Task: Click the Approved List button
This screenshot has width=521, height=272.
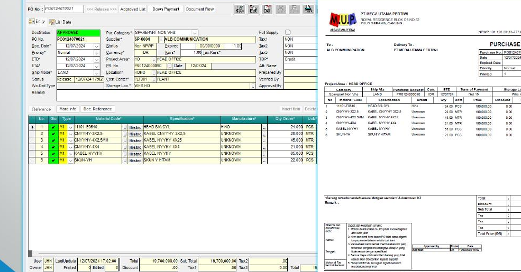Action: (x=133, y=10)
